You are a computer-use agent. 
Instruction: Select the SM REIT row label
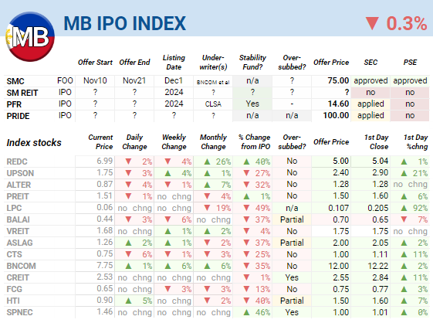(x=22, y=93)
